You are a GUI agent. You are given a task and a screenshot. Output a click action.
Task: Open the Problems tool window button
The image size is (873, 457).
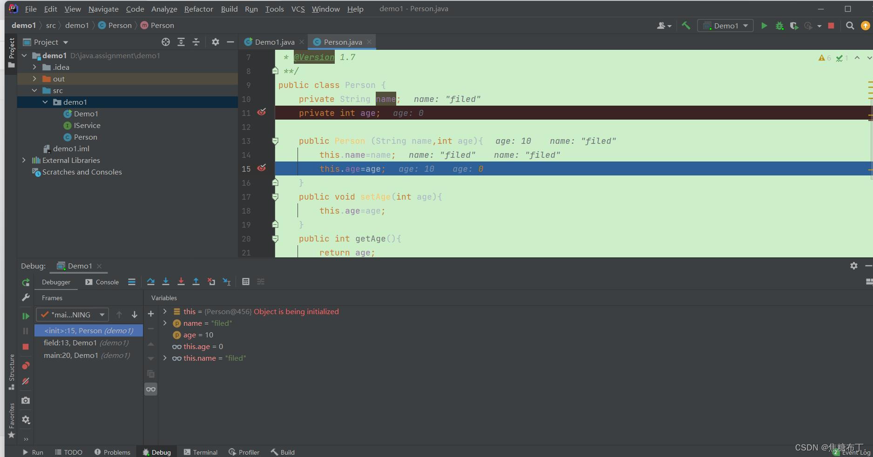click(112, 452)
